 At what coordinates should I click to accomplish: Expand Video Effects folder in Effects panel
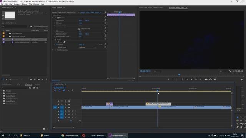(x=2, y=101)
